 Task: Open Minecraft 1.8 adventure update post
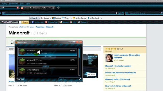click(118, 66)
